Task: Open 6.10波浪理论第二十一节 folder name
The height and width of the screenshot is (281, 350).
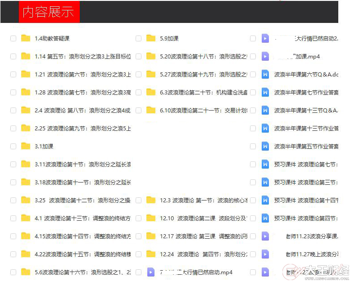Action: (204, 110)
